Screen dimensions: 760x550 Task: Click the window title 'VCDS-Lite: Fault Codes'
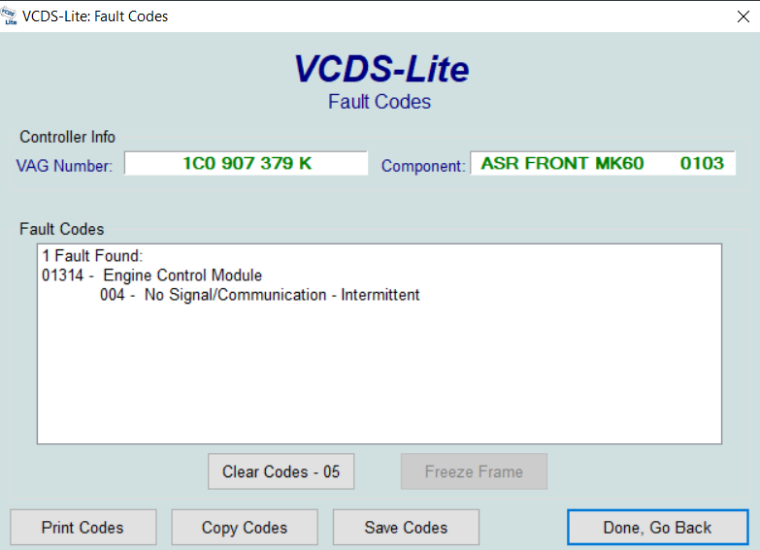95,16
